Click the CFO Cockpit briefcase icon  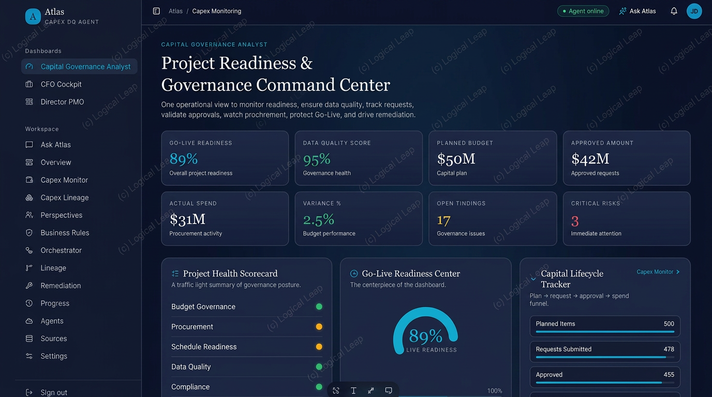pos(29,84)
